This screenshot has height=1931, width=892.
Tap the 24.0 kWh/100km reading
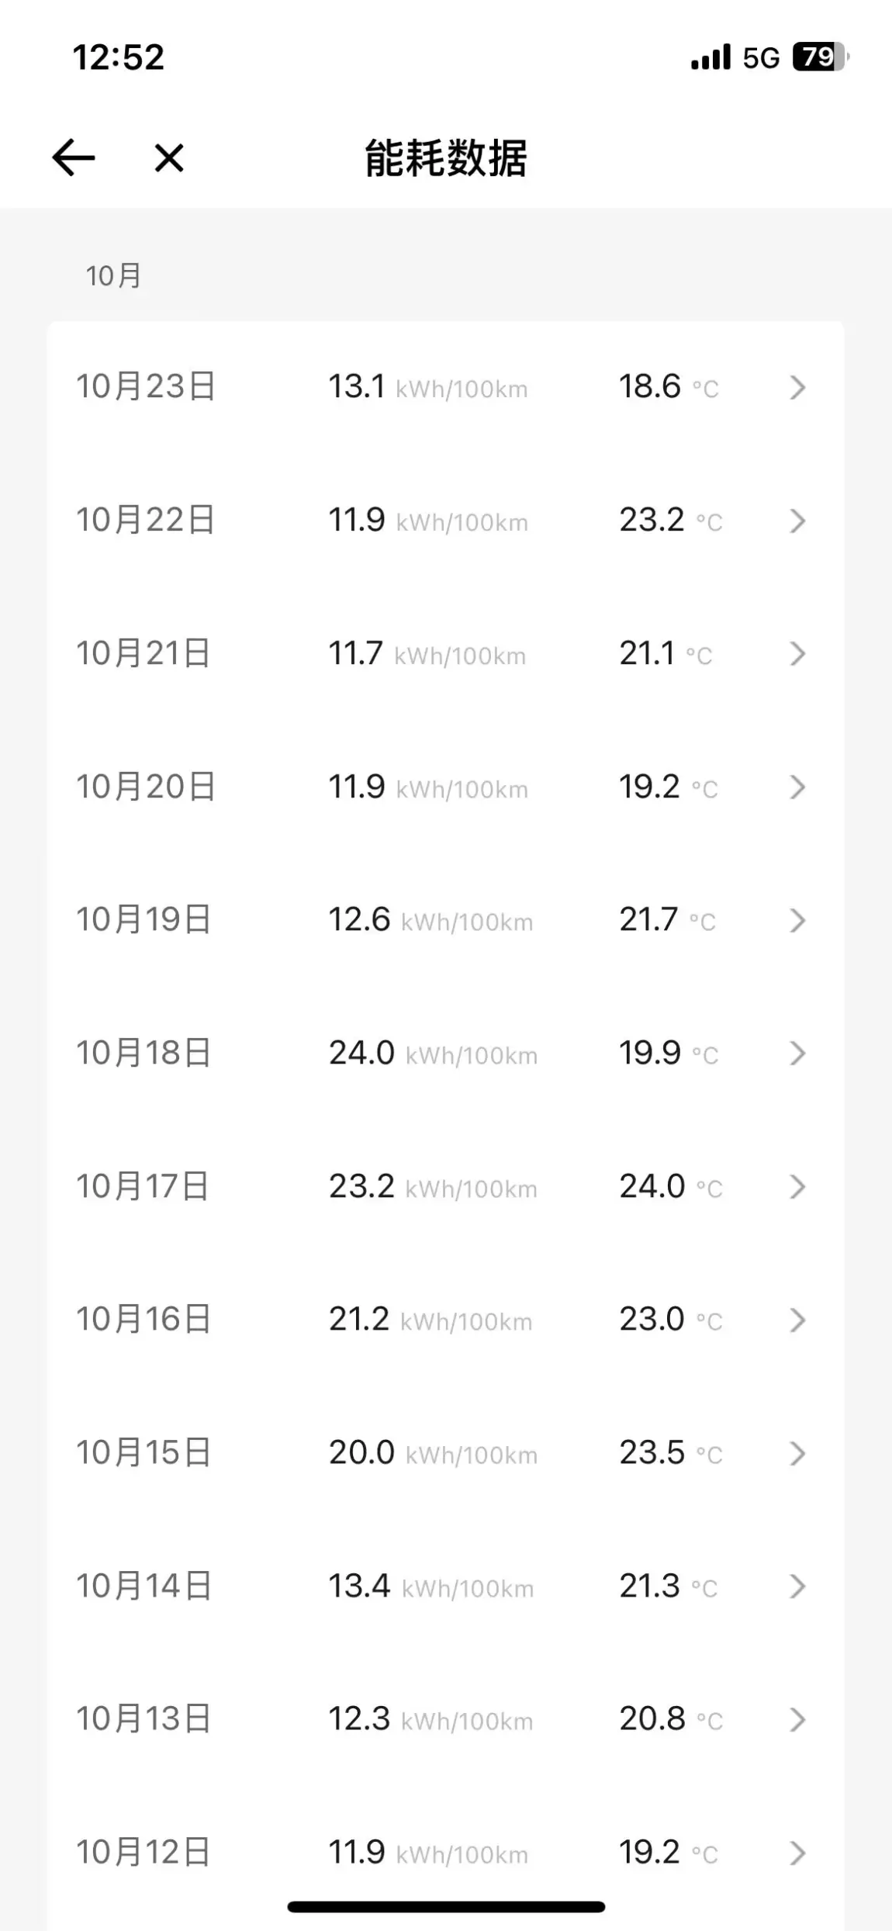[433, 1054]
